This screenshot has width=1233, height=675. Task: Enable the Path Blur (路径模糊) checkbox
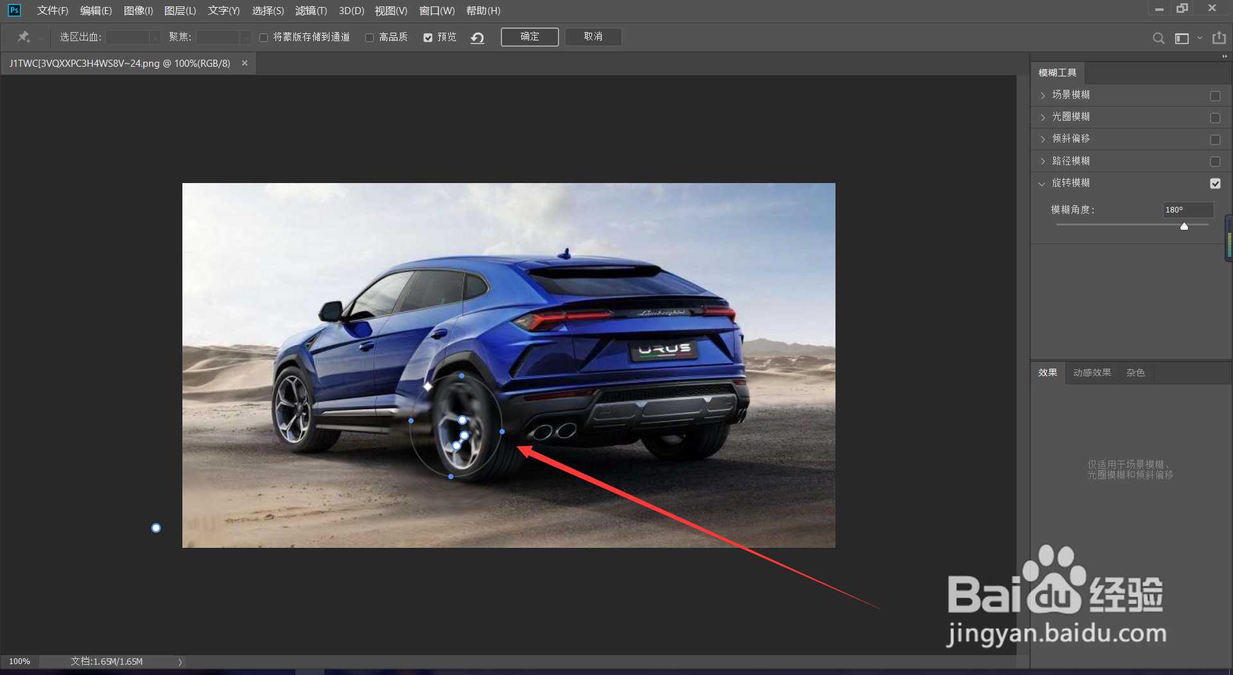pyautogui.click(x=1215, y=161)
